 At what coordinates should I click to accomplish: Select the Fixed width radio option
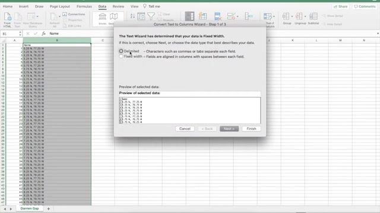coord(121,56)
